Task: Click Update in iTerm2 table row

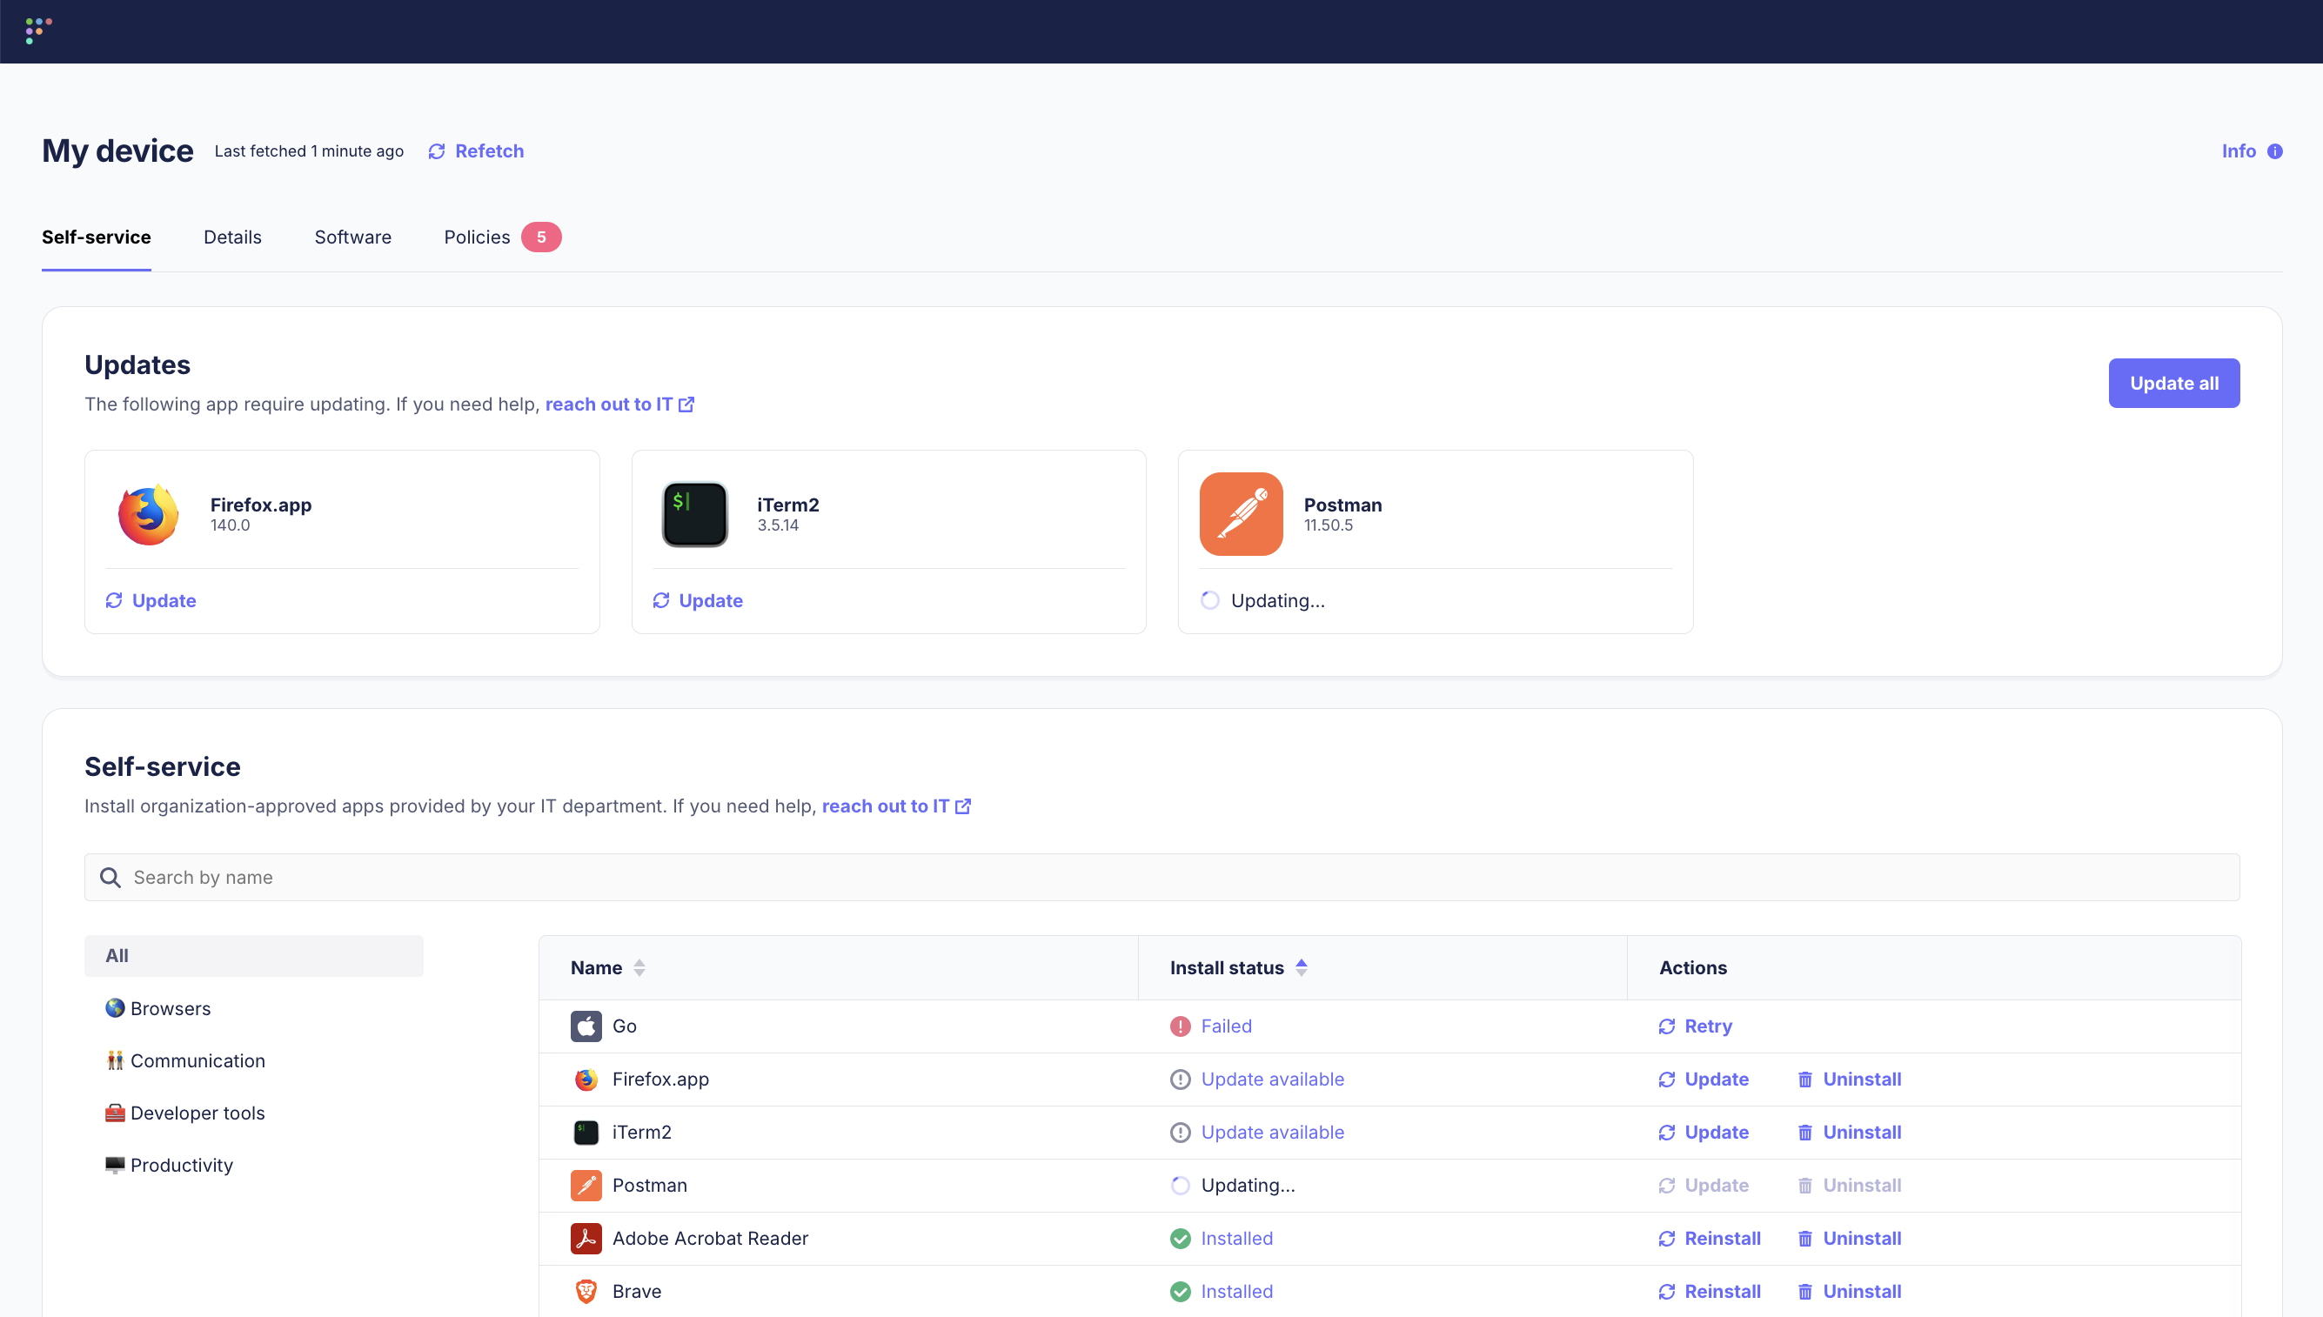Action: click(1704, 1133)
